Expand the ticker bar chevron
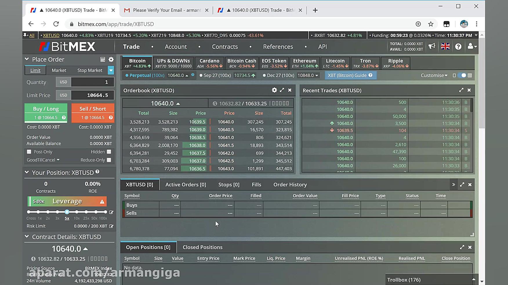This screenshot has width=508, height=285. [x=476, y=35]
